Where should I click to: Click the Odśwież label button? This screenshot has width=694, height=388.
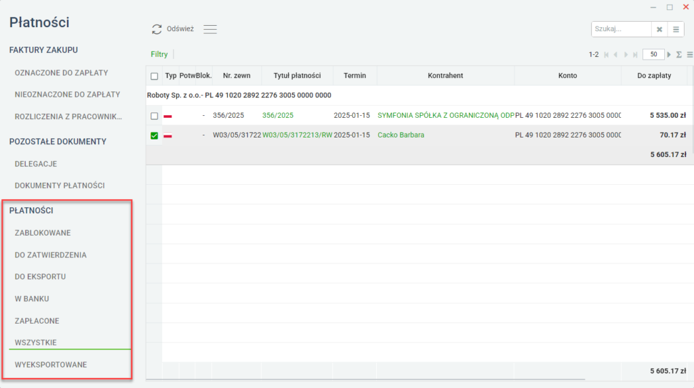pyautogui.click(x=180, y=28)
